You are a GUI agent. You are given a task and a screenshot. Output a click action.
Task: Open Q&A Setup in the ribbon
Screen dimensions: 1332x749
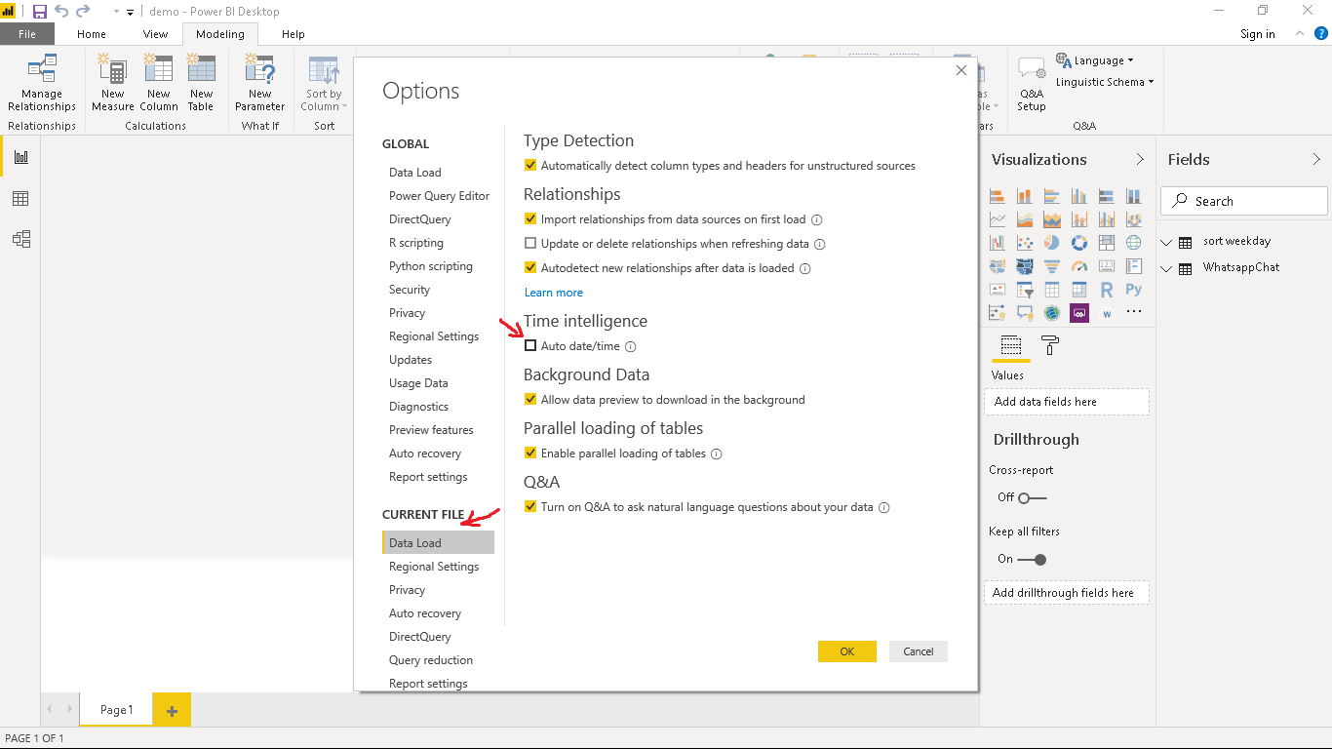[1032, 84]
